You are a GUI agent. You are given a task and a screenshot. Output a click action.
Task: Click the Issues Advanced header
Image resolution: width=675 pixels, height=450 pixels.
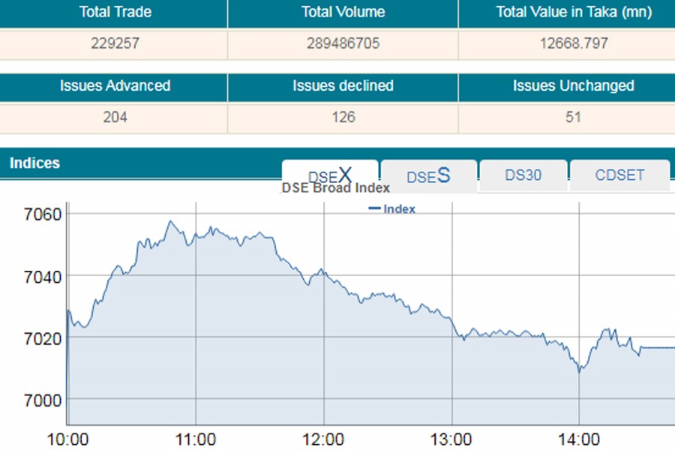coord(115,86)
